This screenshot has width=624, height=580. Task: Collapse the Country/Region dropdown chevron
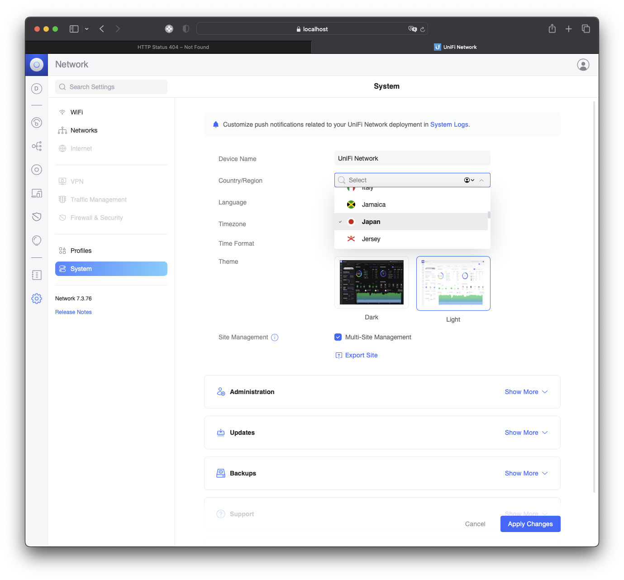(482, 180)
